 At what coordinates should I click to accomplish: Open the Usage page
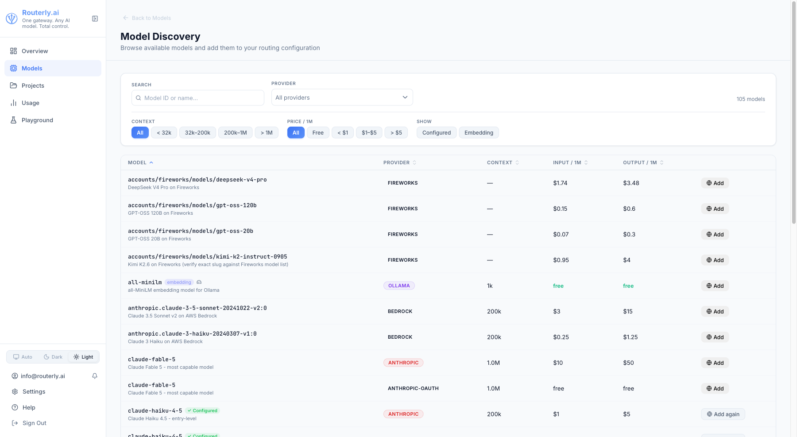pyautogui.click(x=53, y=103)
